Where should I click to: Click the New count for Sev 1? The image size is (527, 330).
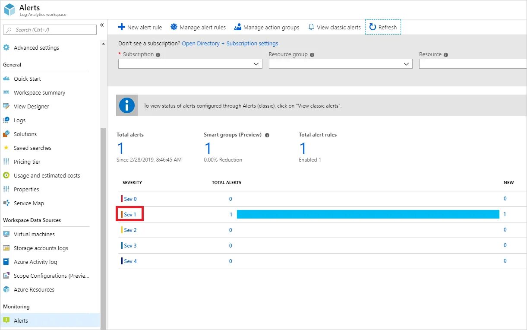pyautogui.click(x=505, y=214)
